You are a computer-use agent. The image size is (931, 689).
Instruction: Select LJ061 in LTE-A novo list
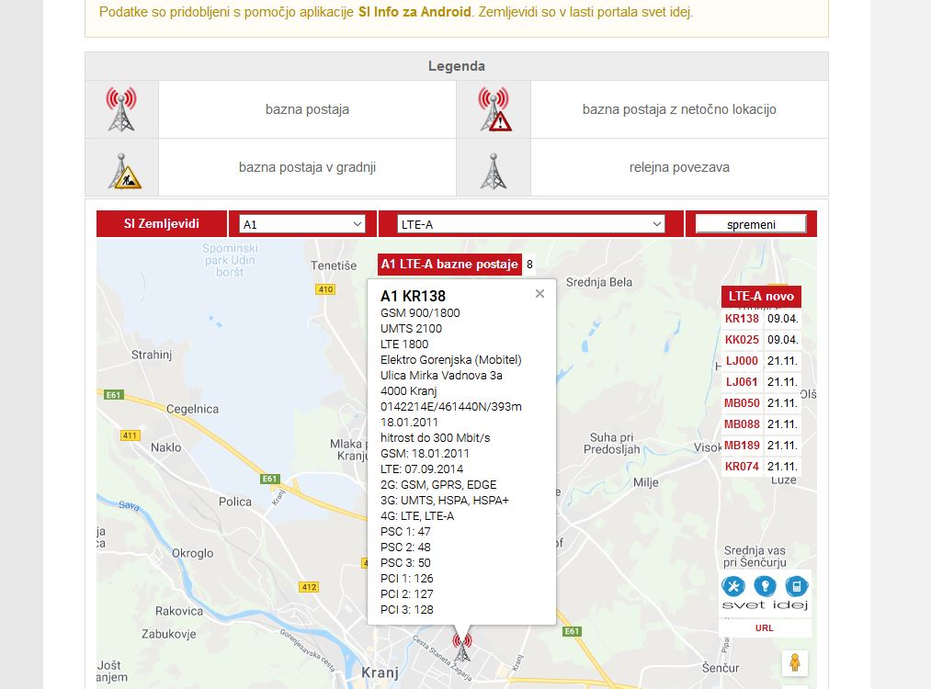click(742, 381)
